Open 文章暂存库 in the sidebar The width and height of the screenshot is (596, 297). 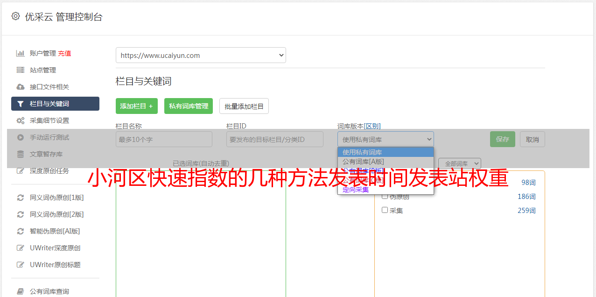(46, 154)
